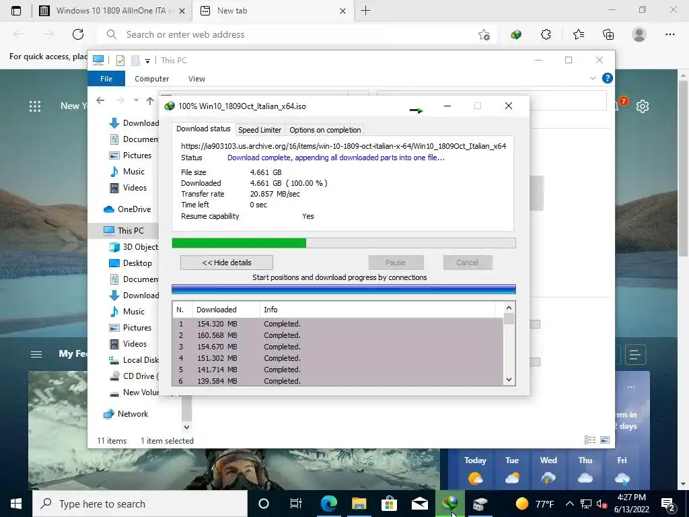
Task: Open the new tab page apps grid
Action: click(x=35, y=106)
